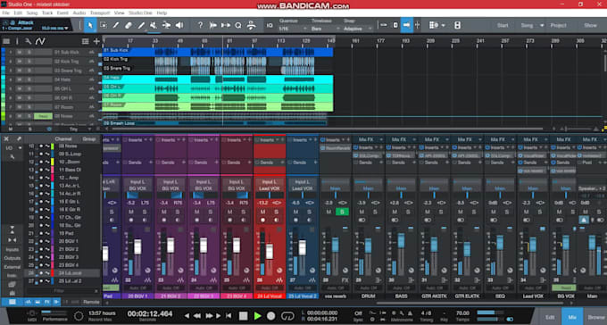
Task: Click the 10 Boom channel color swatch
Action: click(53, 162)
